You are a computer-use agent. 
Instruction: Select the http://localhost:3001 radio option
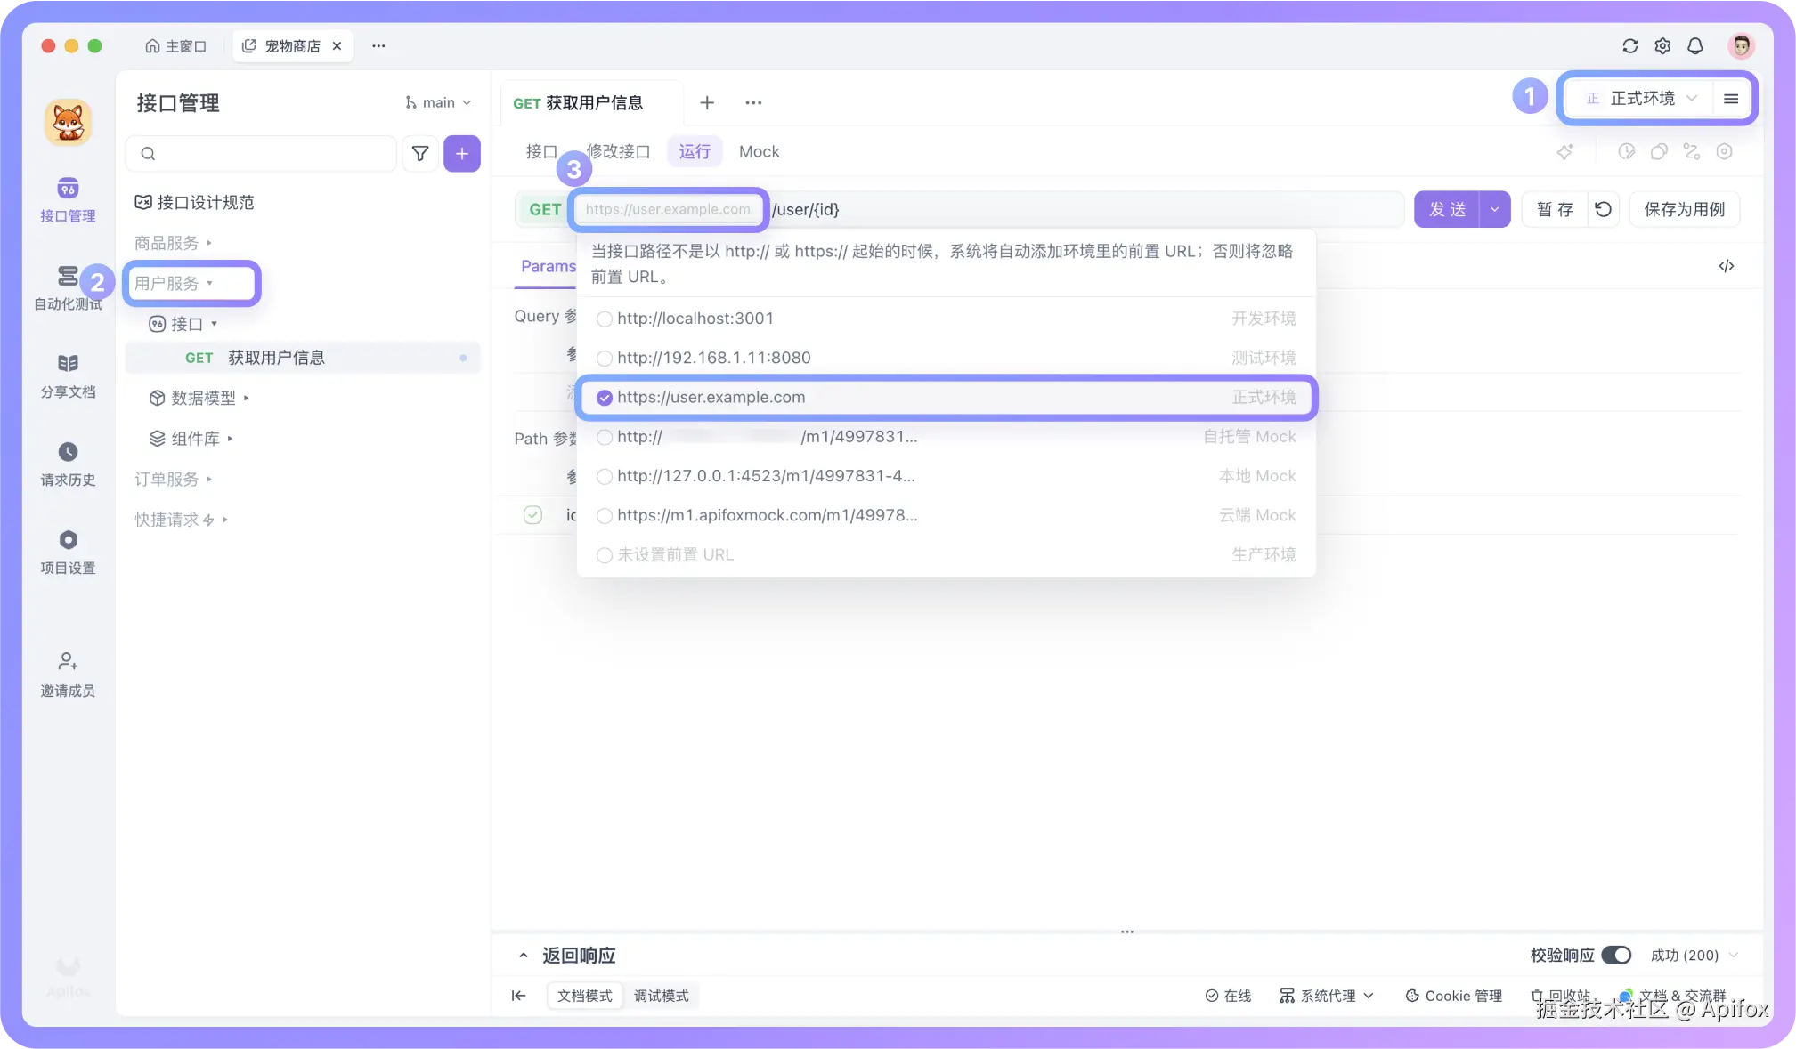point(605,319)
